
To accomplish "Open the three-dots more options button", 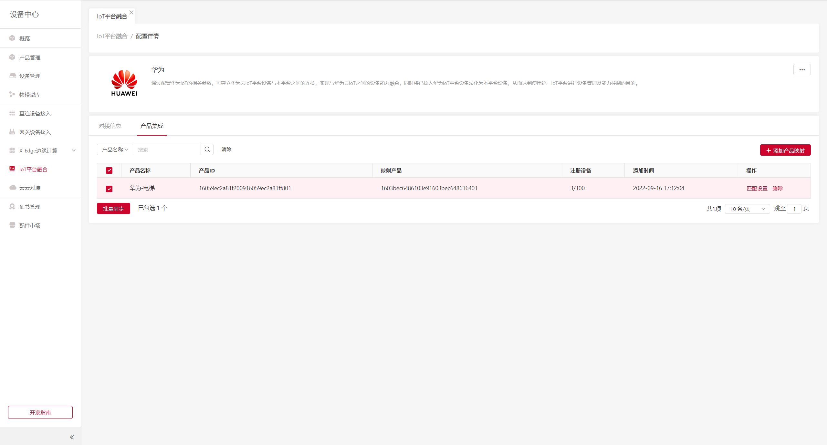I will click(x=802, y=70).
